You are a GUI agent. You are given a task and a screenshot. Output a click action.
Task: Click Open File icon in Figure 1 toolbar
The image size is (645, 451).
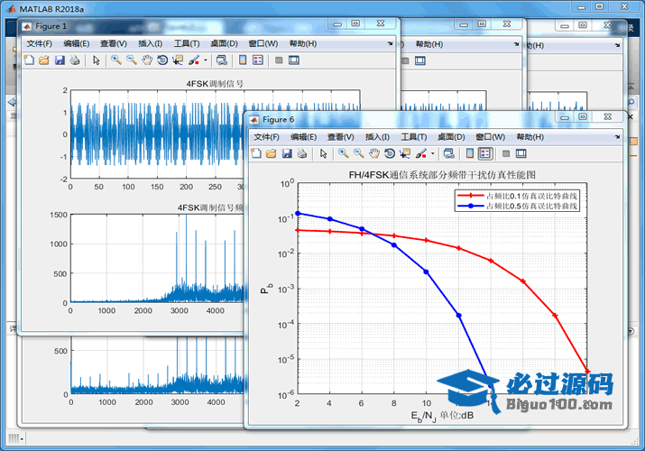click(x=44, y=60)
